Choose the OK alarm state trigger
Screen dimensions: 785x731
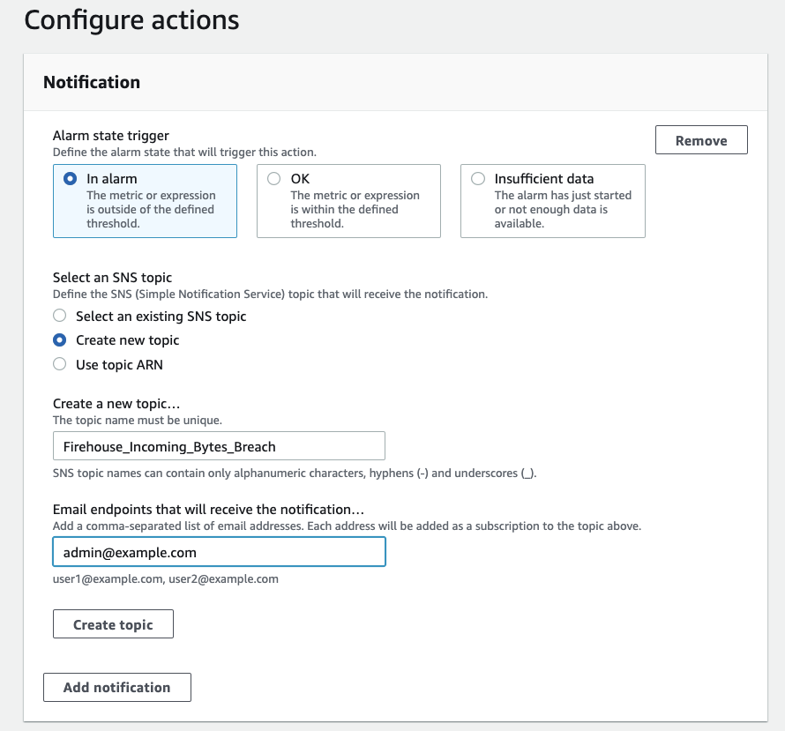point(273,179)
